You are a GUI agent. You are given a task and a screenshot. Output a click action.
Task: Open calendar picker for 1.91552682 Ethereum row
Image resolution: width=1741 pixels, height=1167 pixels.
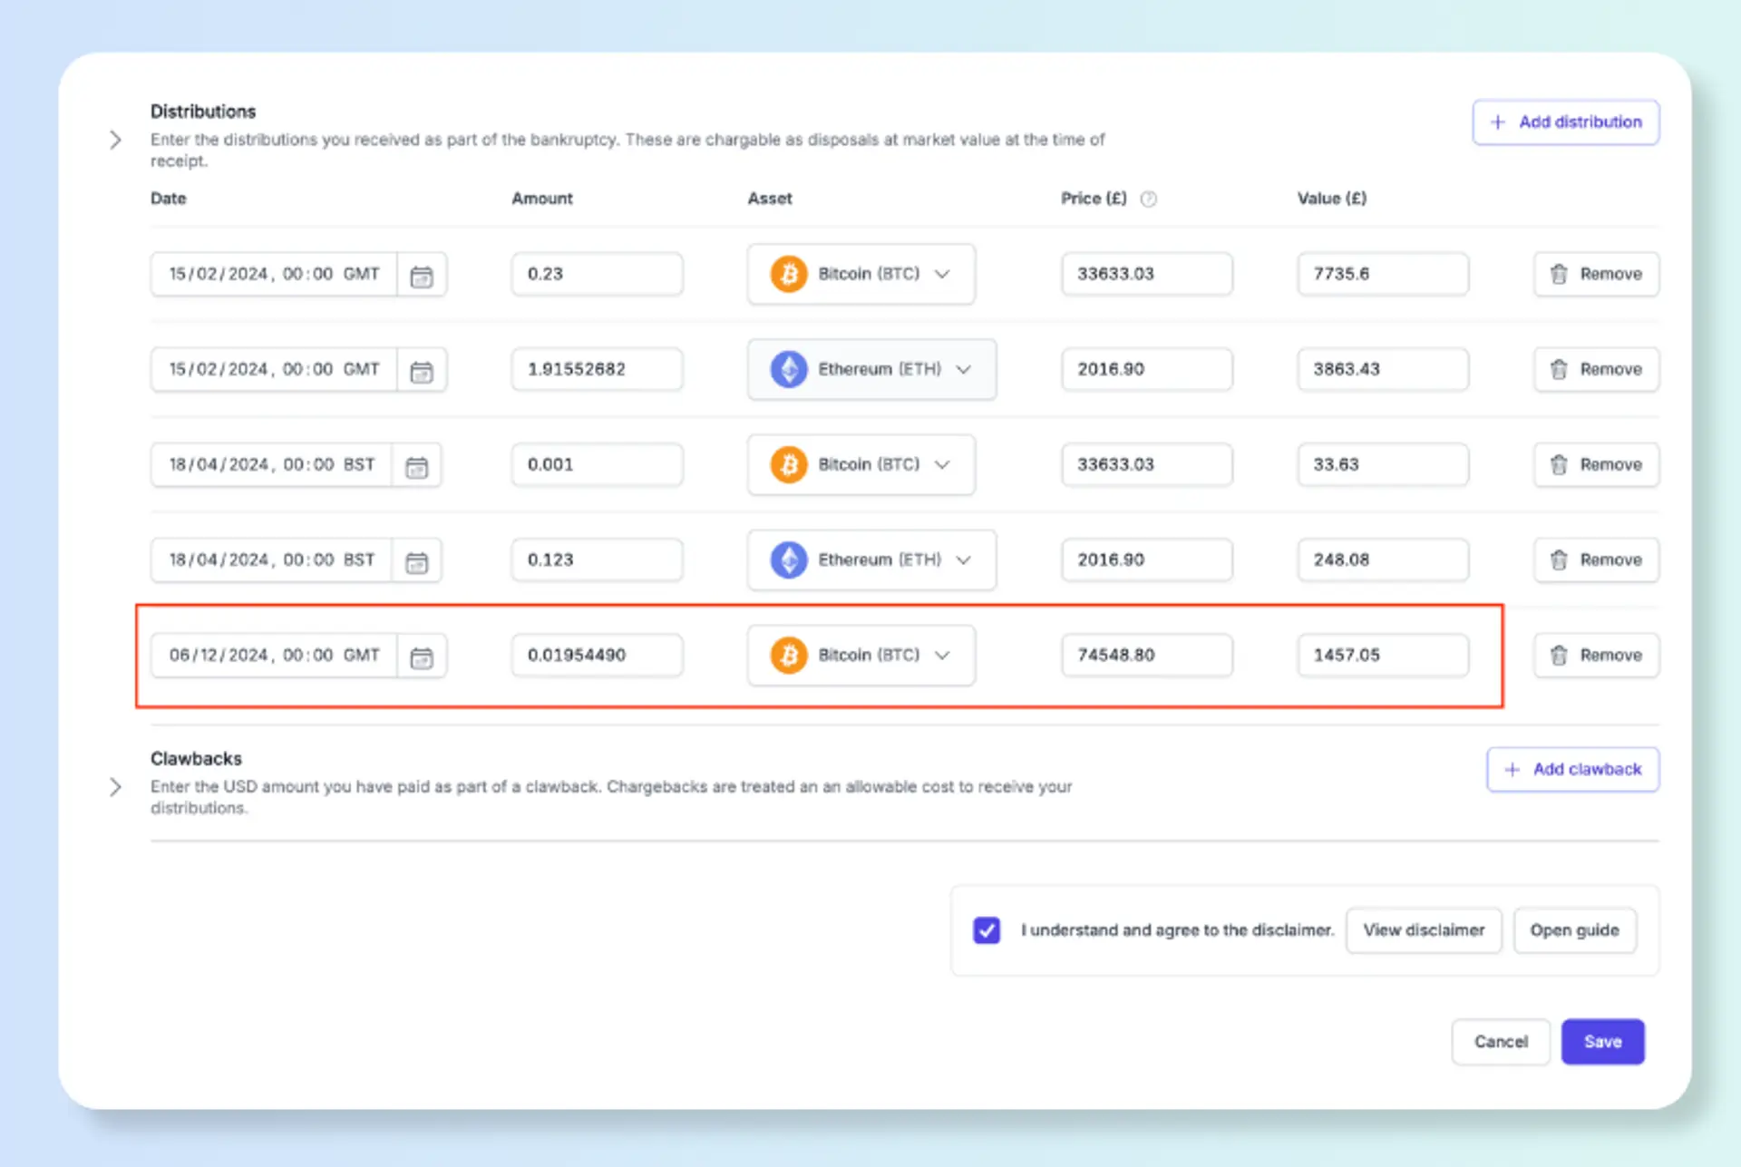[x=422, y=371]
